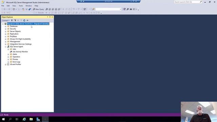Screen dimensions: 217x122
Task: Select Integration Services Catalogs tree item
Action: point(21,44)
